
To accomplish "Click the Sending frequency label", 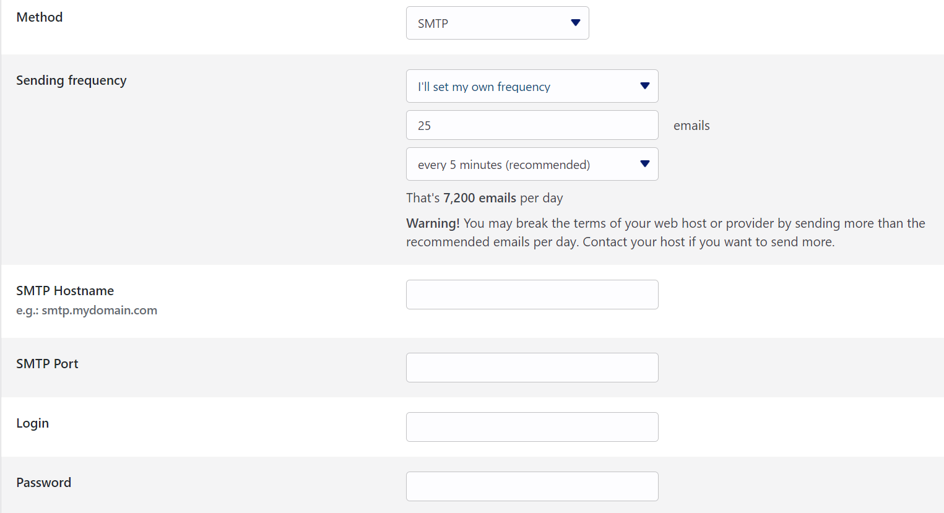I will click(71, 80).
